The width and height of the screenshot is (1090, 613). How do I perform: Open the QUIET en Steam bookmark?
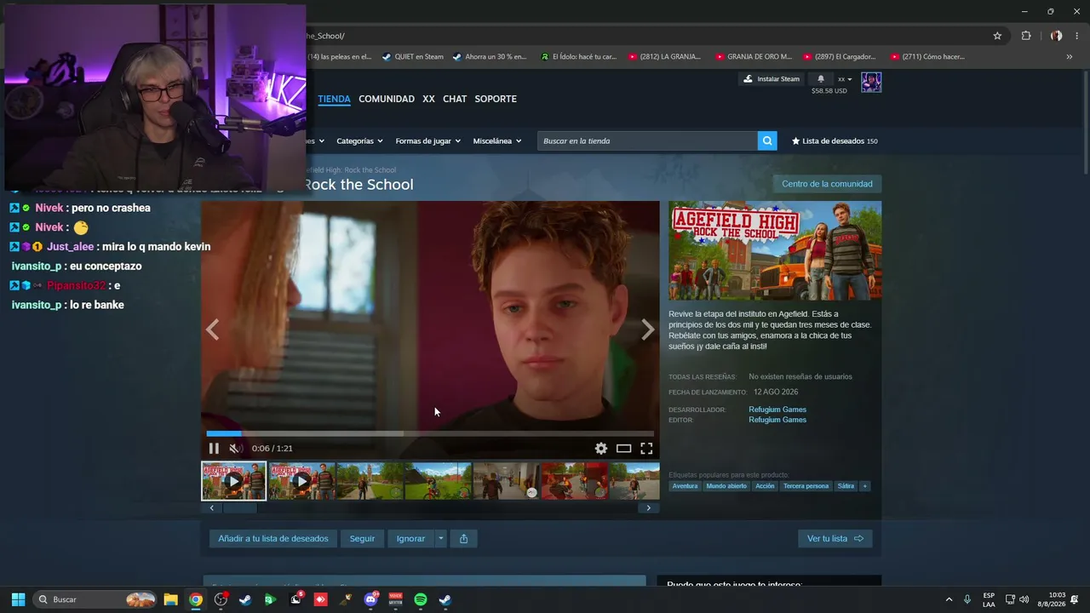point(413,57)
